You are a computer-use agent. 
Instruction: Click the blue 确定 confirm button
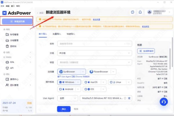click(64, 109)
